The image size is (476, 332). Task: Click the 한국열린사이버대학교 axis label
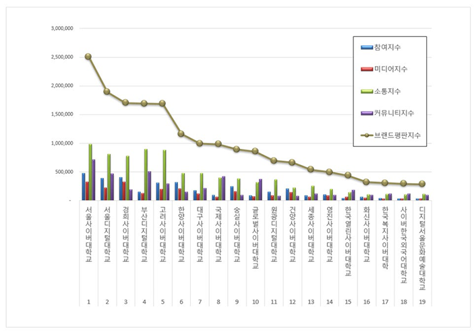(x=348, y=241)
